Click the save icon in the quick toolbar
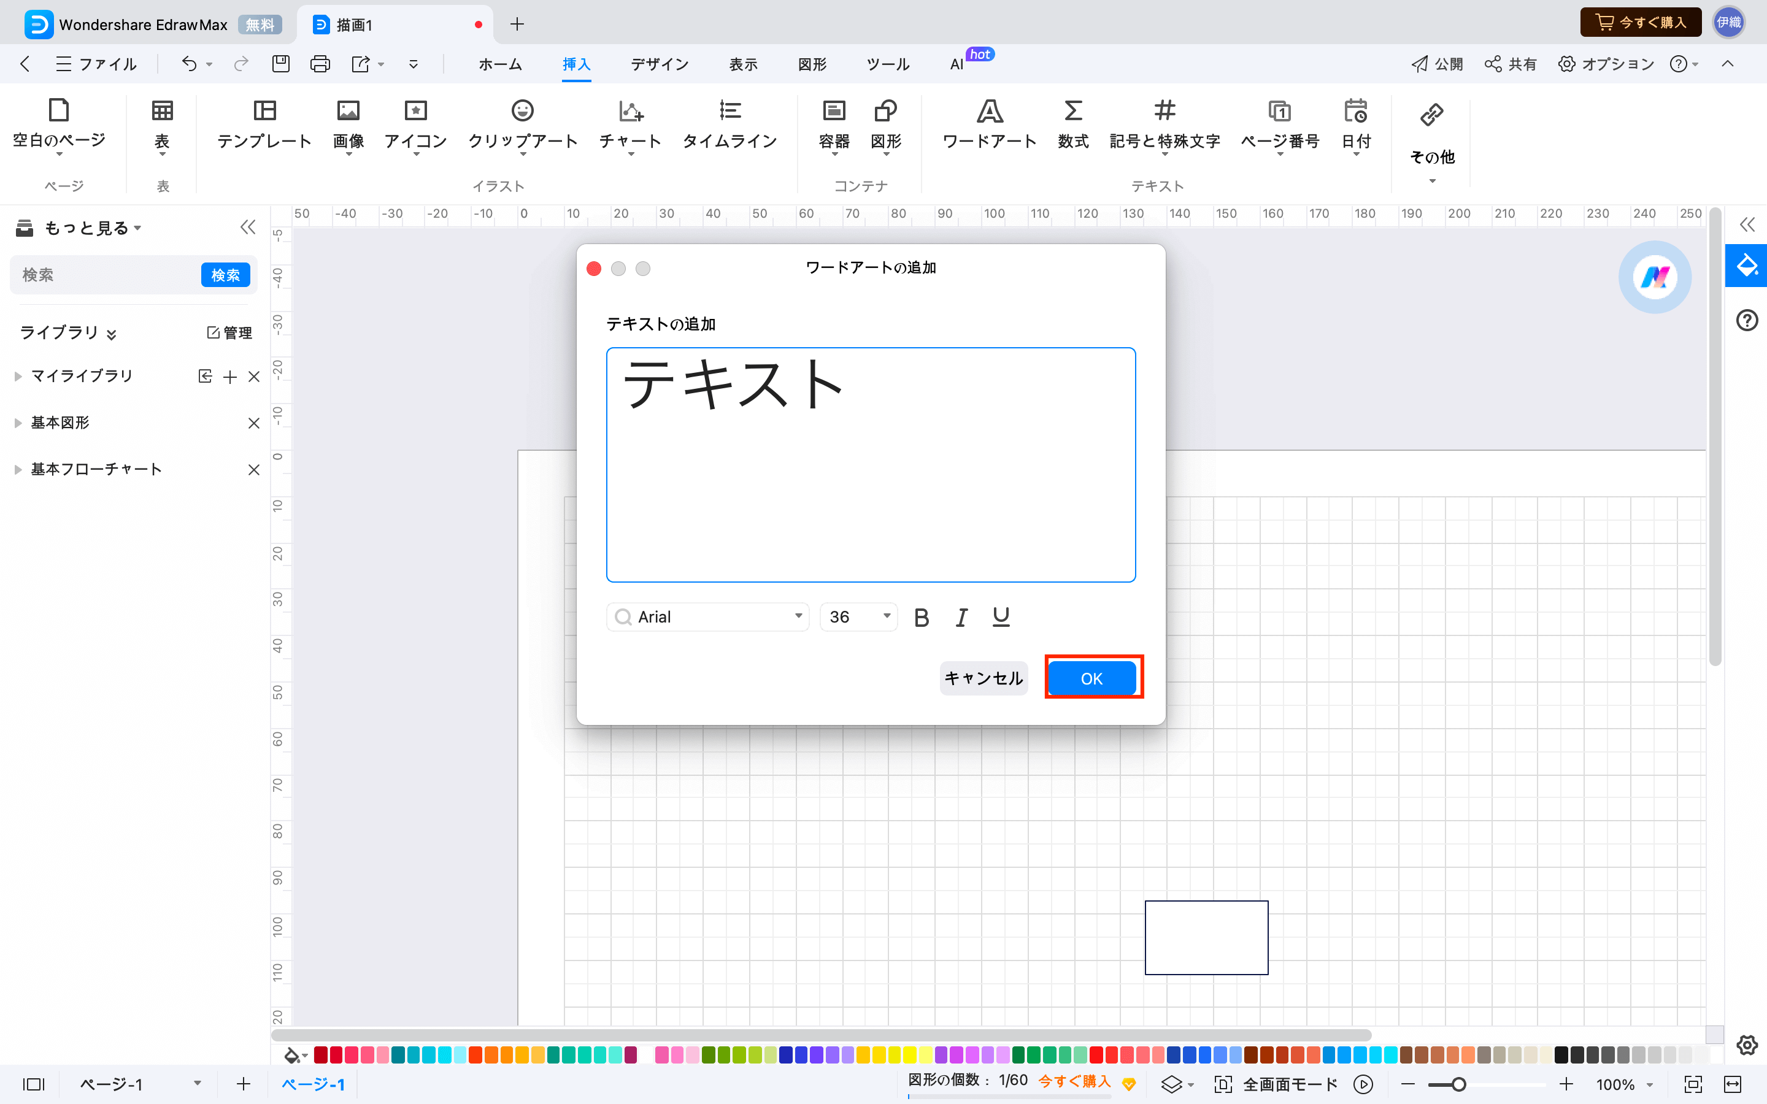Viewport: 1767px width, 1104px height. (x=281, y=64)
